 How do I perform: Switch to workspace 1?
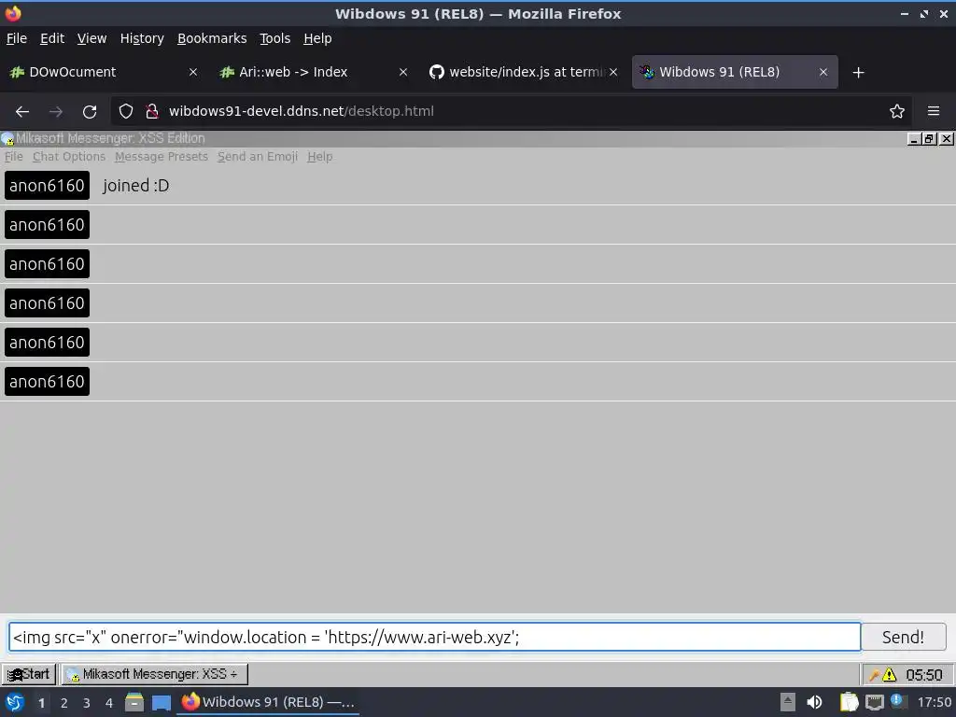pos(41,703)
